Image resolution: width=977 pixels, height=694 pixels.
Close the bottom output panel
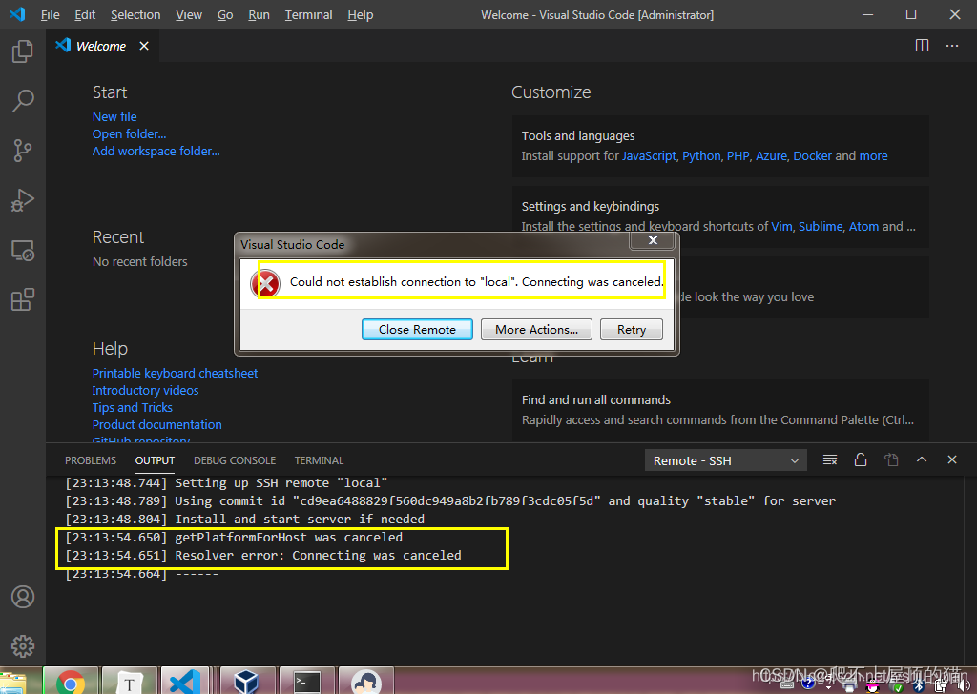tap(952, 459)
